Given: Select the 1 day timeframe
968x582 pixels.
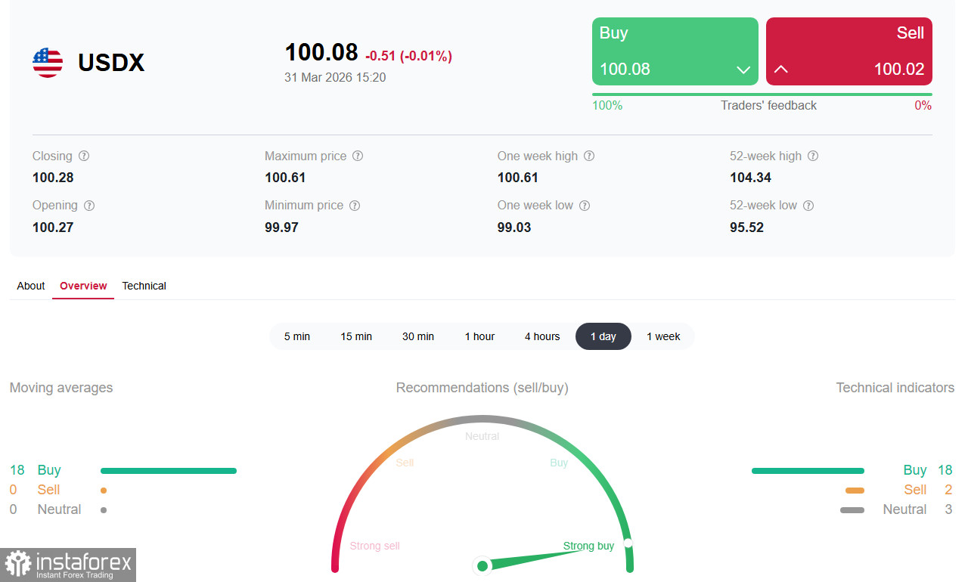Looking at the screenshot, I should (603, 336).
